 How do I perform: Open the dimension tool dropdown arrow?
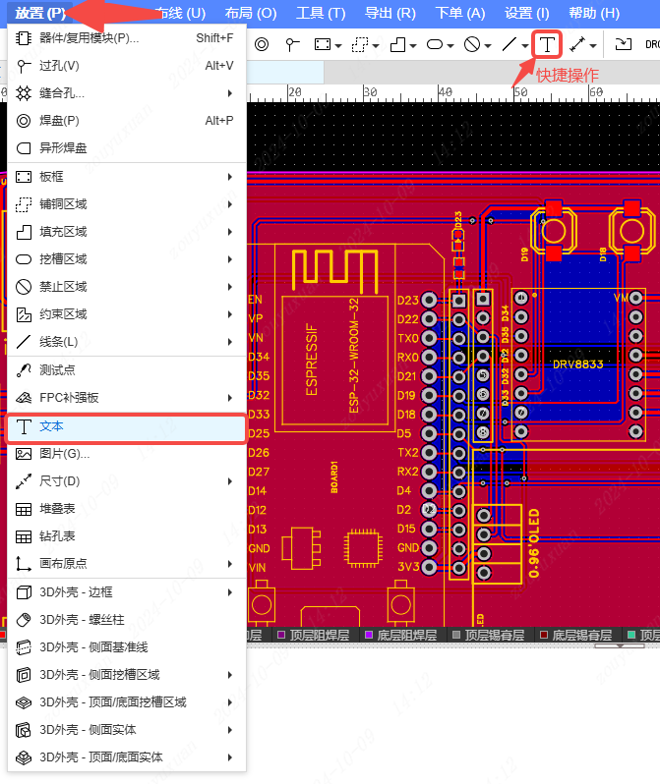[593, 46]
